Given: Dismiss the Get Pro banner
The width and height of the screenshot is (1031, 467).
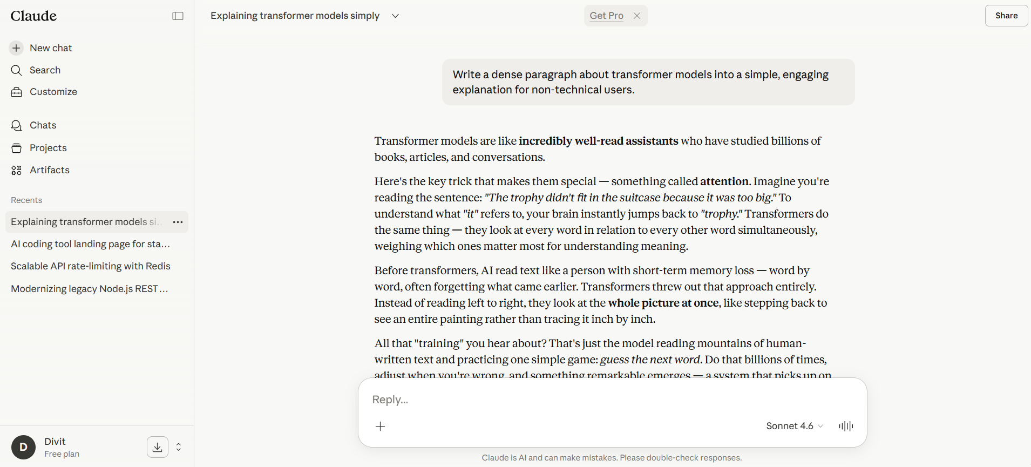Looking at the screenshot, I should (637, 16).
